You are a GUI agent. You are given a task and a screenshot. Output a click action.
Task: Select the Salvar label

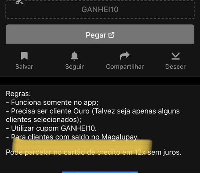pos(24,67)
